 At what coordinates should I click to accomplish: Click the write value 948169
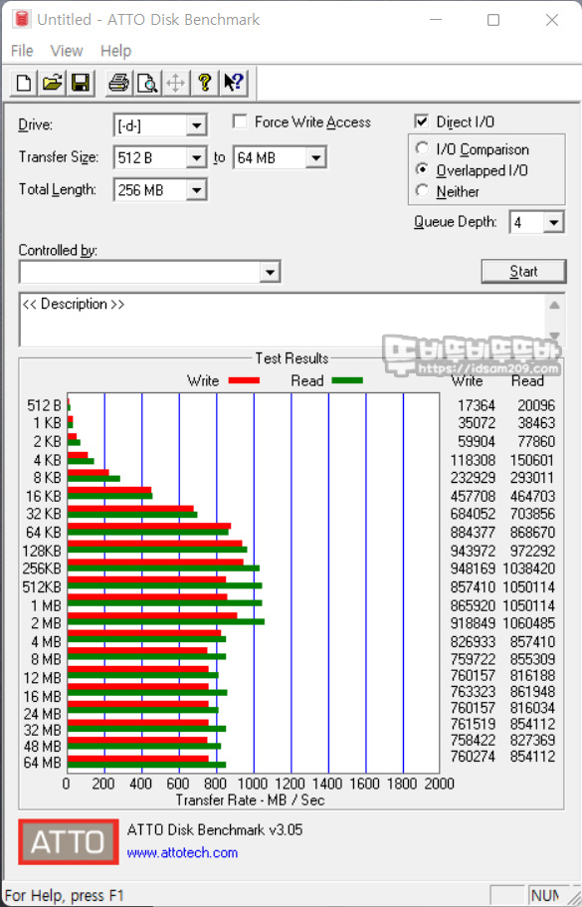473,568
